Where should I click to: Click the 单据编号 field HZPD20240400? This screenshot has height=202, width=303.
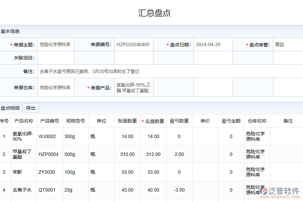[134, 44]
